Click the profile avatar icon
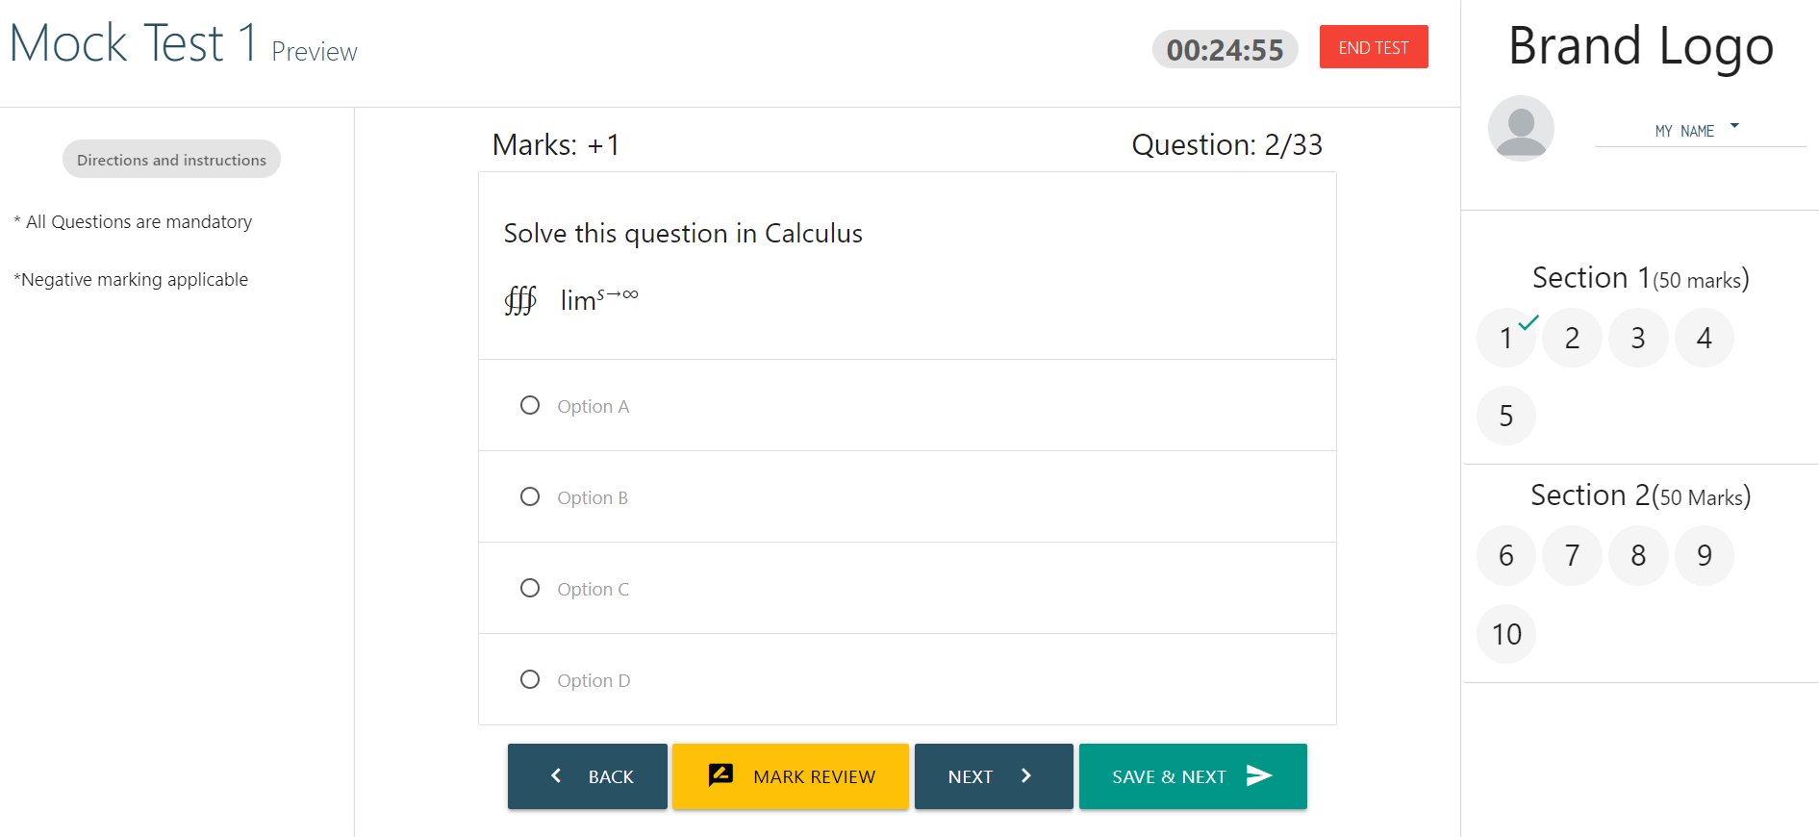This screenshot has height=837, width=1819. coord(1521,127)
